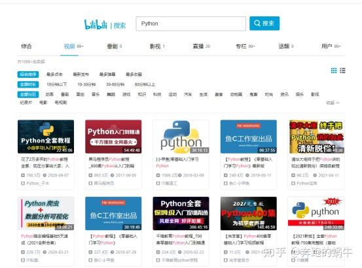Click play-count icon beside 1589.2万
This screenshot has height=268, width=362.
pos(158,175)
